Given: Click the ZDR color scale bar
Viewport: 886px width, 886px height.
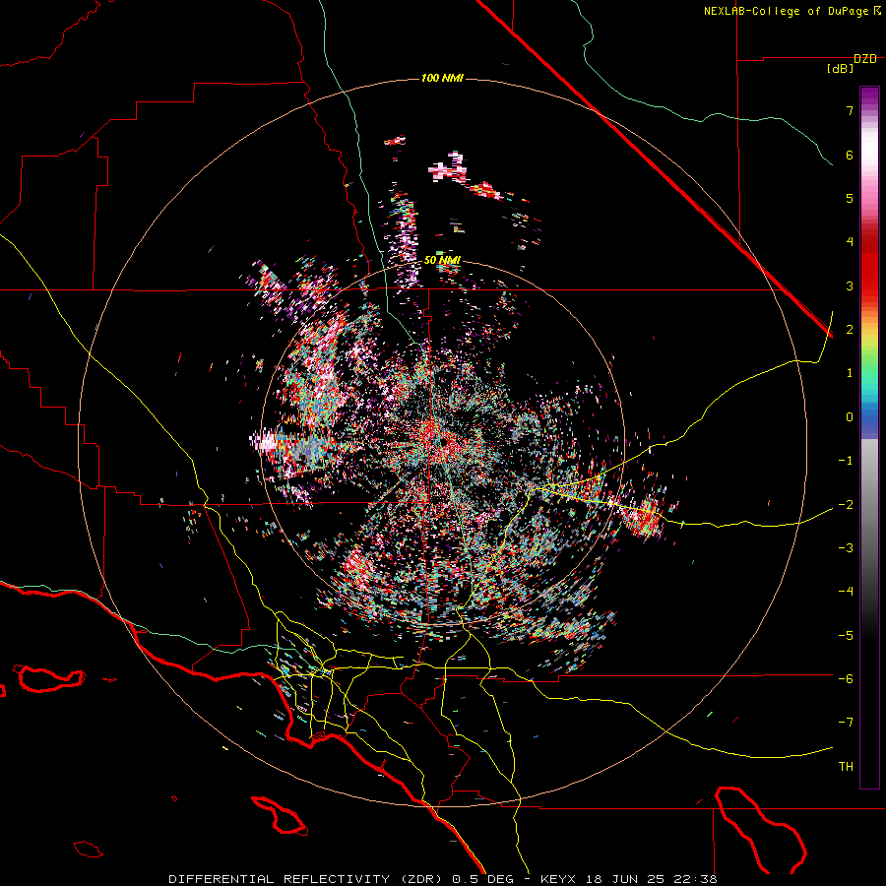Looking at the screenshot, I should [869, 437].
